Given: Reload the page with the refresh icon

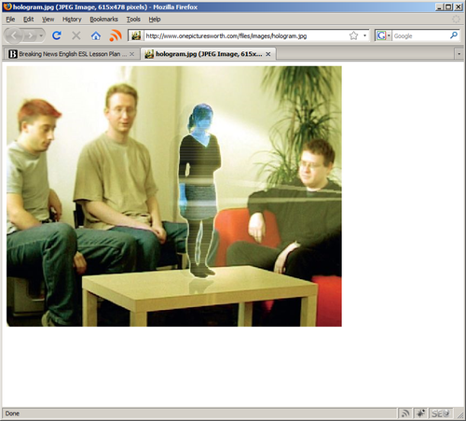Looking at the screenshot, I should click(x=57, y=35).
